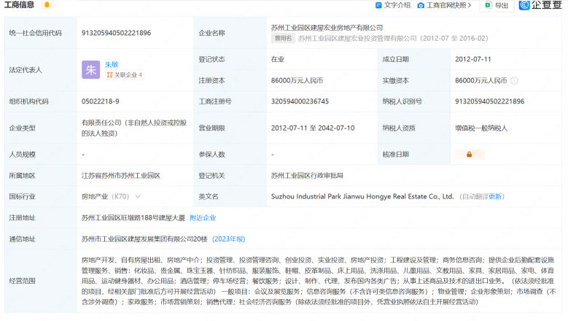The width and height of the screenshot is (568, 321).
Task: Click the orange icon beside 关联企业
Action: (110, 75)
